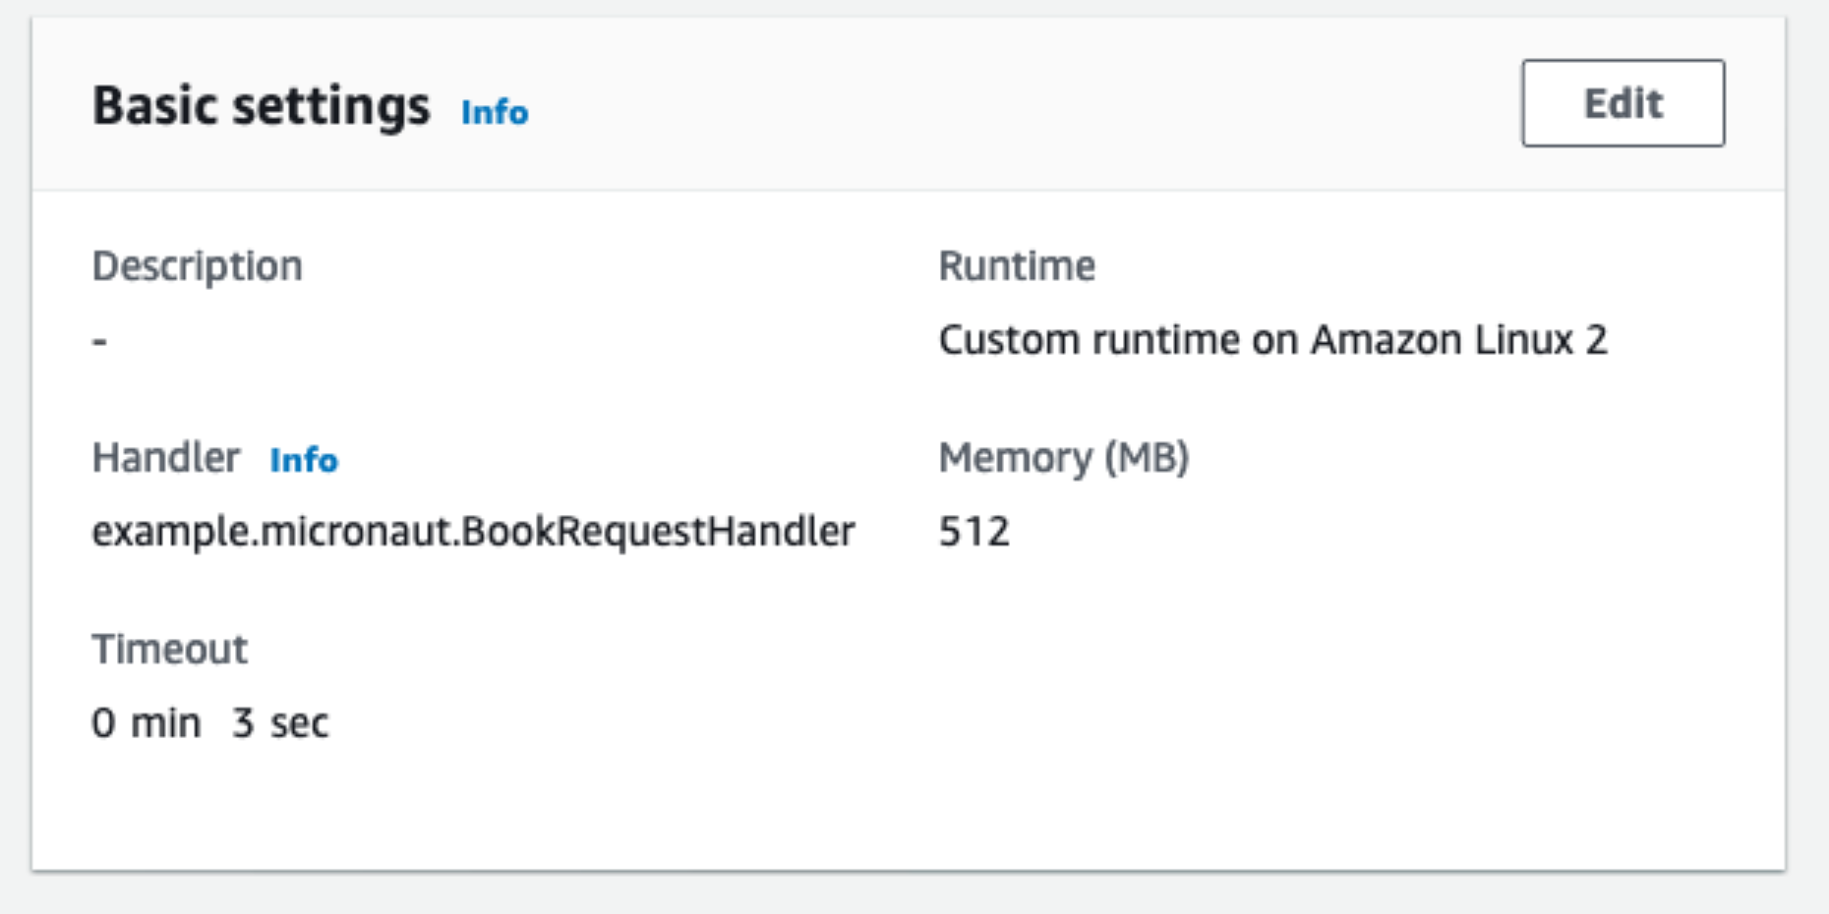Open Info link beside Basic settings
The height and width of the screenshot is (914, 1829).
coord(495,112)
